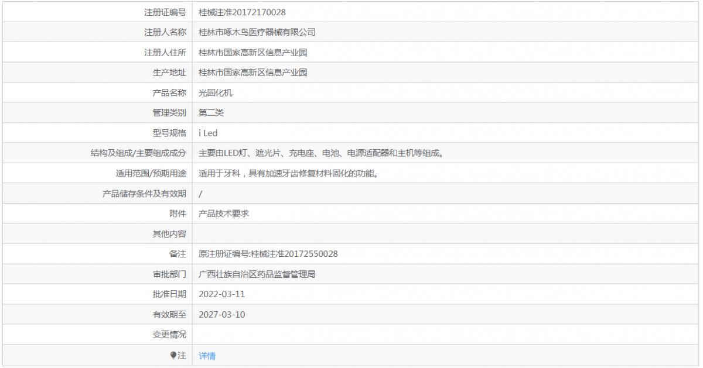Click the 型号规格 label

(x=169, y=133)
